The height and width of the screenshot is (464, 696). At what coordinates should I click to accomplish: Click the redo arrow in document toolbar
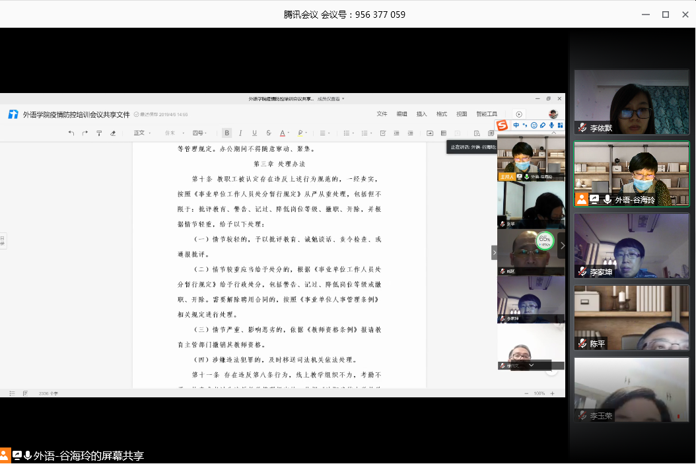(x=85, y=133)
